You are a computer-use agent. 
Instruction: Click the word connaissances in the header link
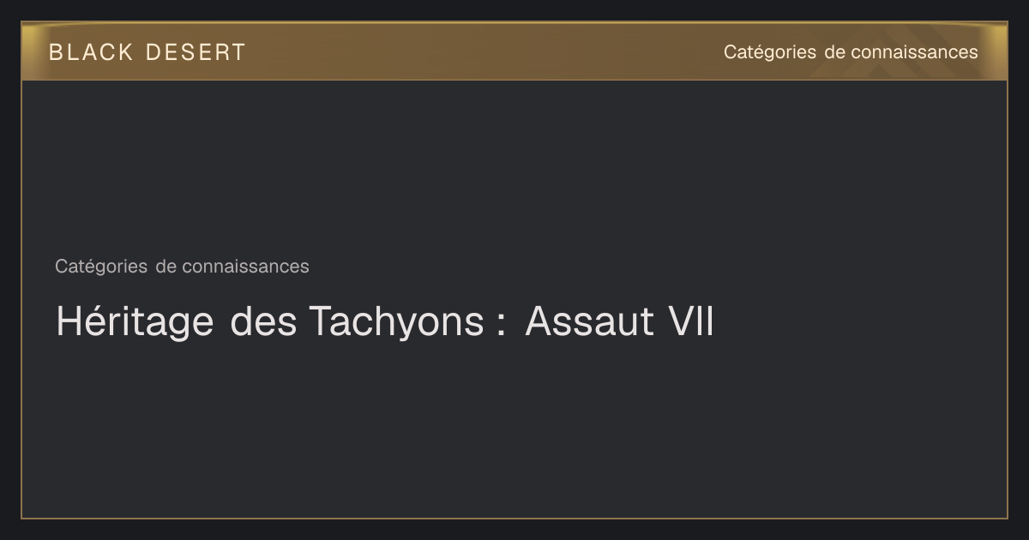click(914, 52)
